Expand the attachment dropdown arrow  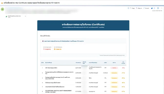(25, 16)
